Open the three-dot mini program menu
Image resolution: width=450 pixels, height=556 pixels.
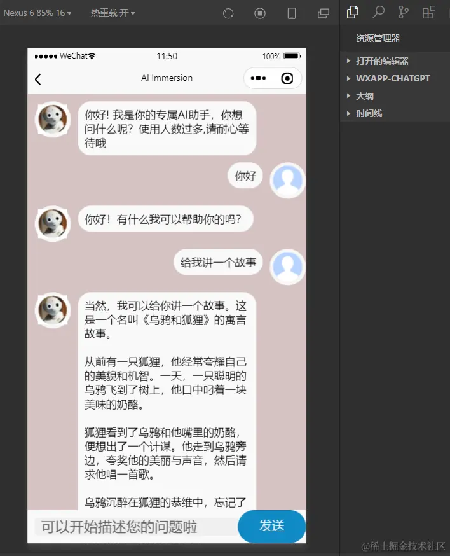click(258, 78)
